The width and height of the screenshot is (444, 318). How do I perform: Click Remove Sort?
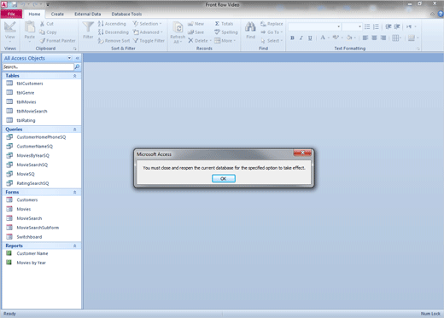coord(114,41)
